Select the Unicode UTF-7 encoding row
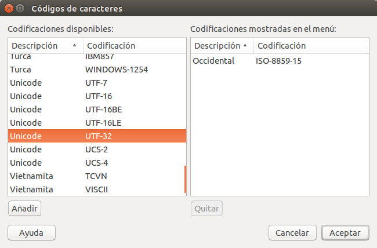The width and height of the screenshot is (377, 248). click(96, 83)
